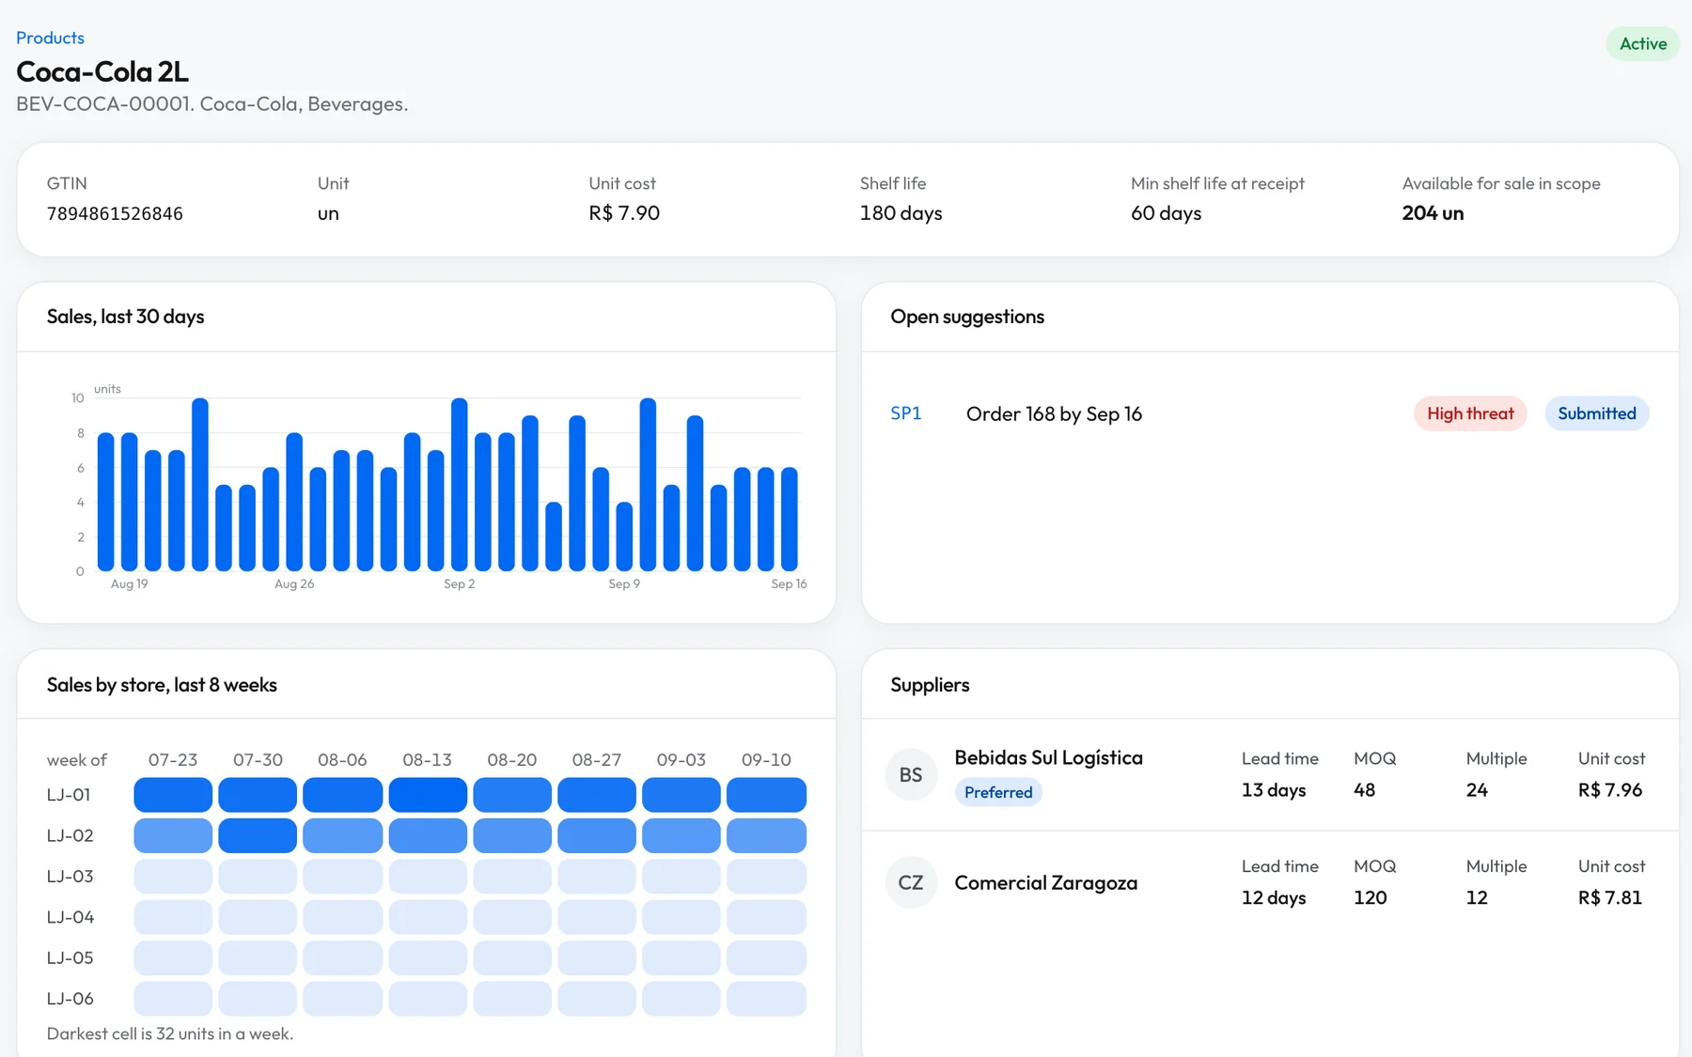Select the LJ-06 cell for week 09-03
The height and width of the screenshot is (1057, 1692).
[x=681, y=999]
